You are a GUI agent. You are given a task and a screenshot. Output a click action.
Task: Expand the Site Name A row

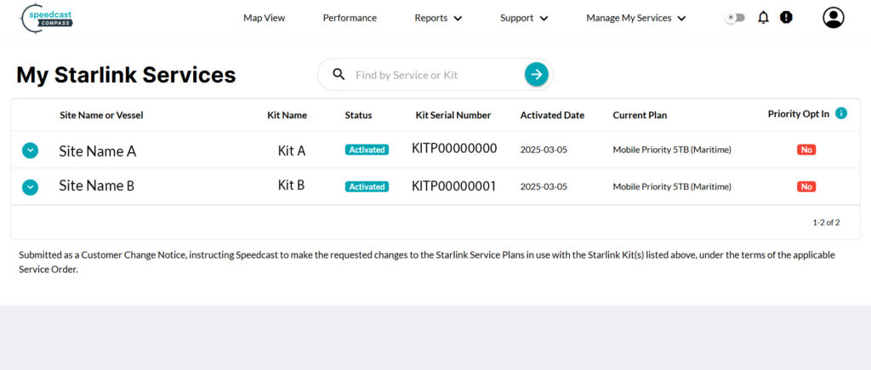[30, 151]
